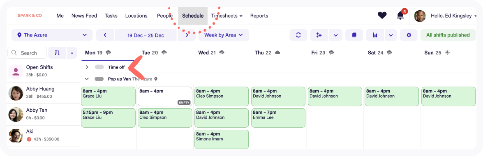Click the All shifts published button
Viewport: 483px width, 156px height.
pyautogui.click(x=448, y=35)
